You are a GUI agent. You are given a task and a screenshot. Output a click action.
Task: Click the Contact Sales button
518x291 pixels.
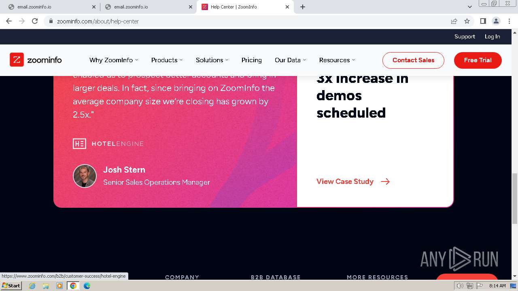coord(413,60)
